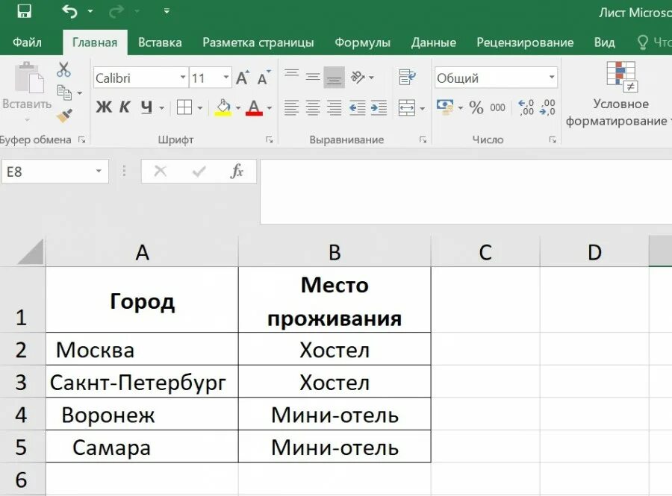Image resolution: width=672 pixels, height=496 pixels.
Task: Click the Decrease Indent icon
Action: click(x=357, y=107)
